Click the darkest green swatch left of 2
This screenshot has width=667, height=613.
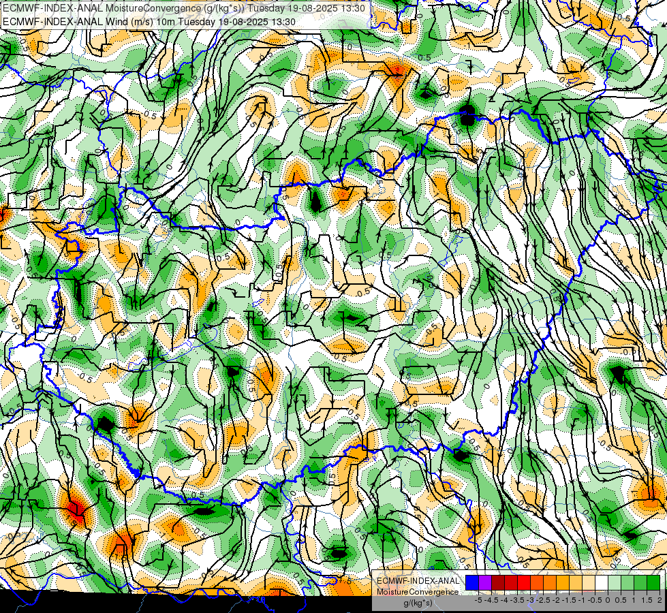tap(653, 583)
